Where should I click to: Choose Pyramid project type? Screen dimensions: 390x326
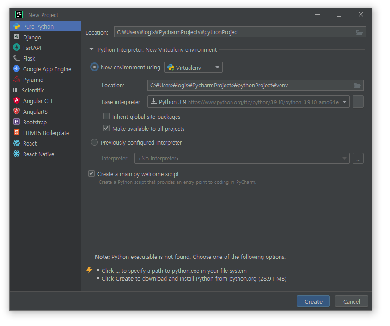tap(45, 80)
